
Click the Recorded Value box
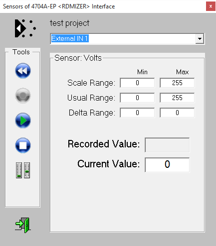[x=167, y=145]
